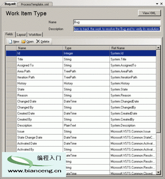Click the Microsoft.VSTS.Common.Issue ref name cell
This screenshot has height=179, width=165.
pyautogui.click(x=133, y=131)
